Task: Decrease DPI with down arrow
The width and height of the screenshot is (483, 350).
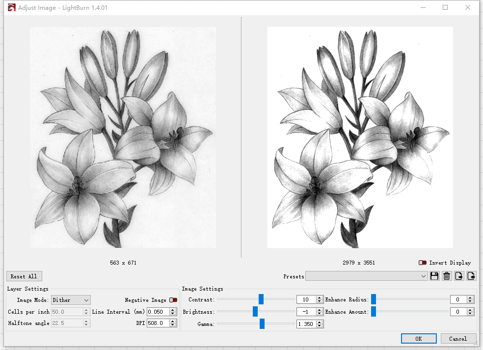Action: point(173,325)
